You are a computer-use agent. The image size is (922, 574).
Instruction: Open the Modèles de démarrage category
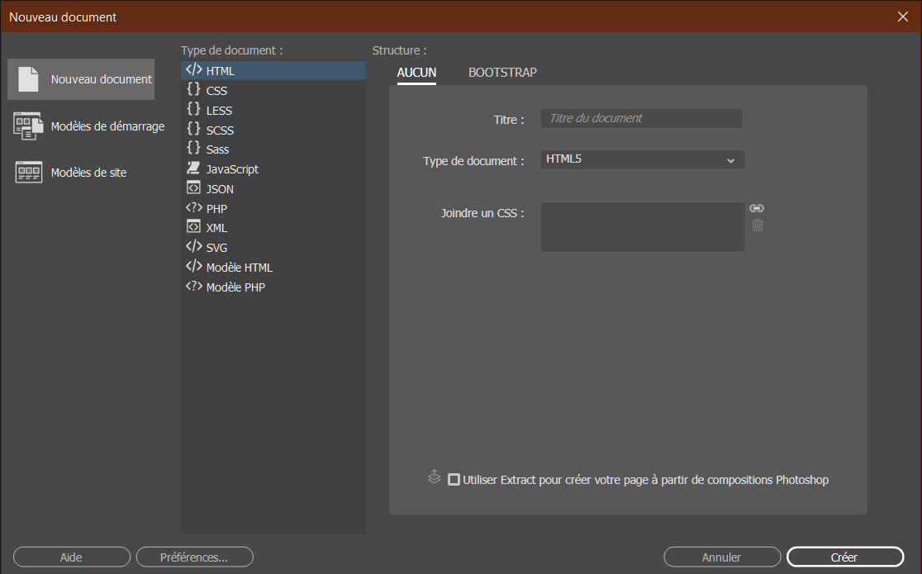pyautogui.click(x=89, y=126)
